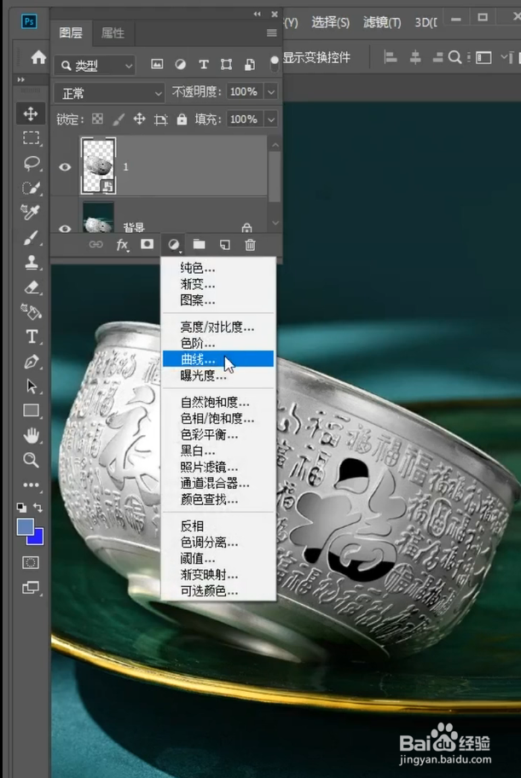This screenshot has height=778, width=521.
Task: Select the Path Selection tool
Action: (x=31, y=386)
